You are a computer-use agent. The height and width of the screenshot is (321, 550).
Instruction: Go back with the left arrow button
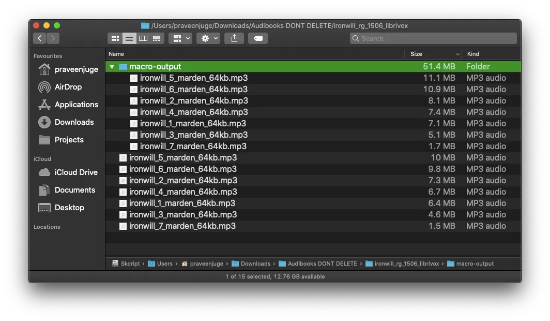[x=40, y=38]
